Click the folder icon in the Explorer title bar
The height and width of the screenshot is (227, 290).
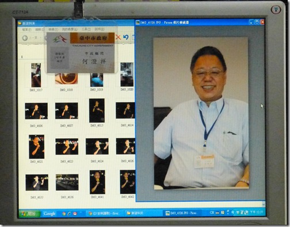pos(20,24)
